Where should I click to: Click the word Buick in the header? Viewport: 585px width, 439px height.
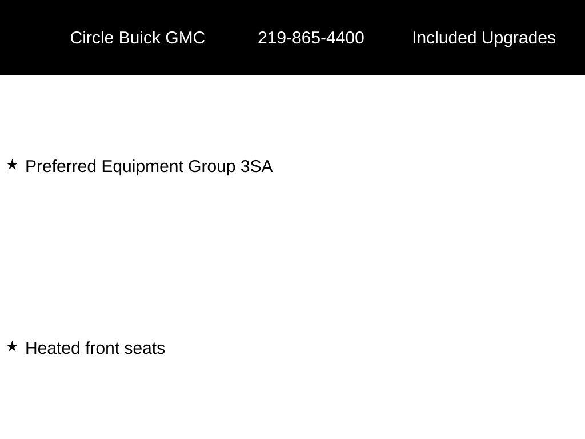click(x=139, y=38)
